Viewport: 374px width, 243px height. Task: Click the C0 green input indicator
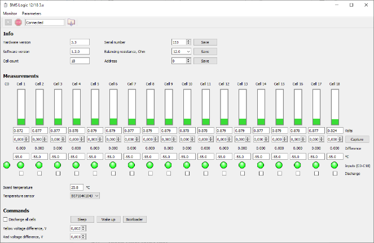(x=7, y=165)
